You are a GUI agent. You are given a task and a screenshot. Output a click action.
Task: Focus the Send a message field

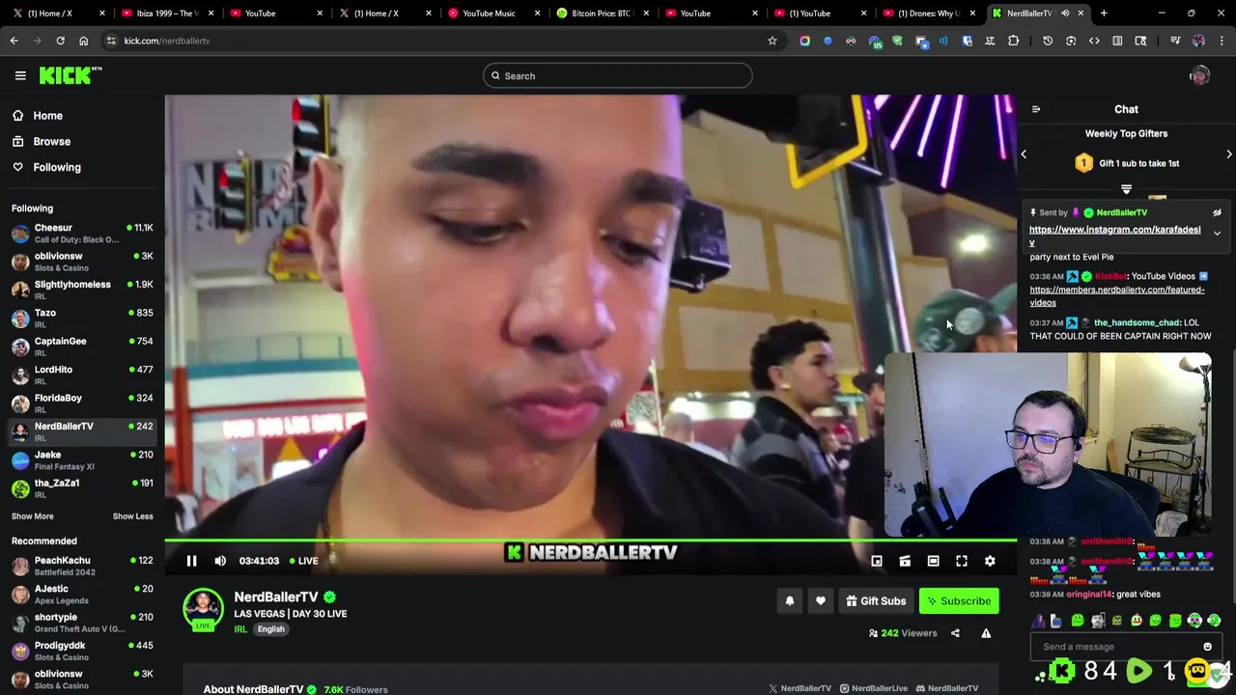[1115, 647]
